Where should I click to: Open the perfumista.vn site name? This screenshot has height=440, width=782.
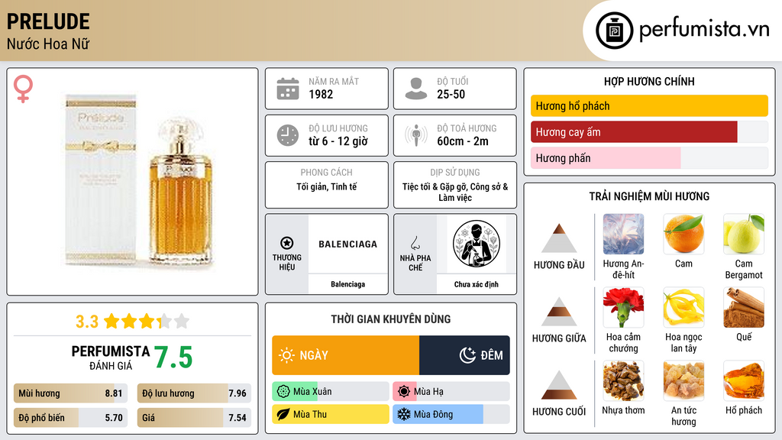[x=703, y=29]
